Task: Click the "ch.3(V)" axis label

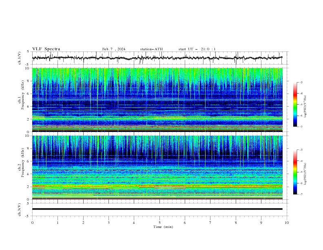Action: 20,210
